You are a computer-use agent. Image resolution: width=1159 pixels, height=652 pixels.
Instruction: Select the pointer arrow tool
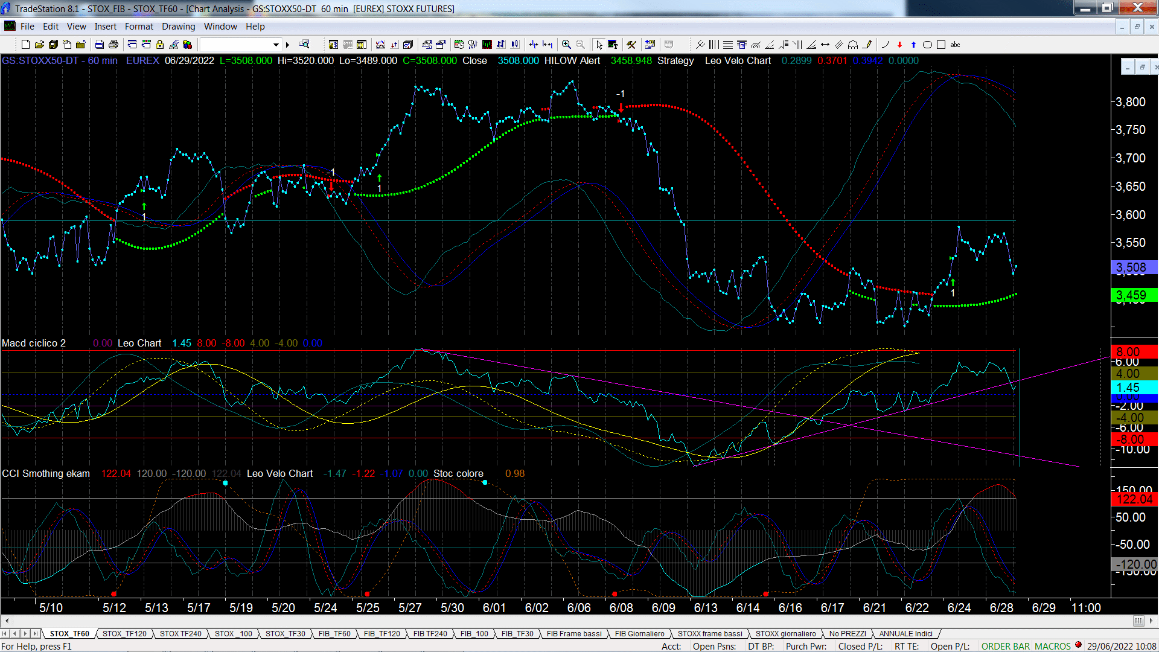(599, 45)
